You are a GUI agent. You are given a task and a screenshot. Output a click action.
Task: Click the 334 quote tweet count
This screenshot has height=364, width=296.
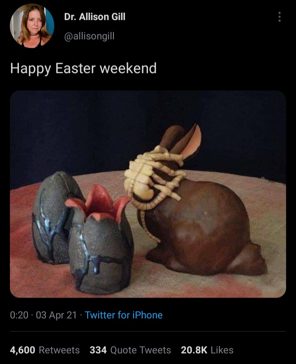[98, 350]
